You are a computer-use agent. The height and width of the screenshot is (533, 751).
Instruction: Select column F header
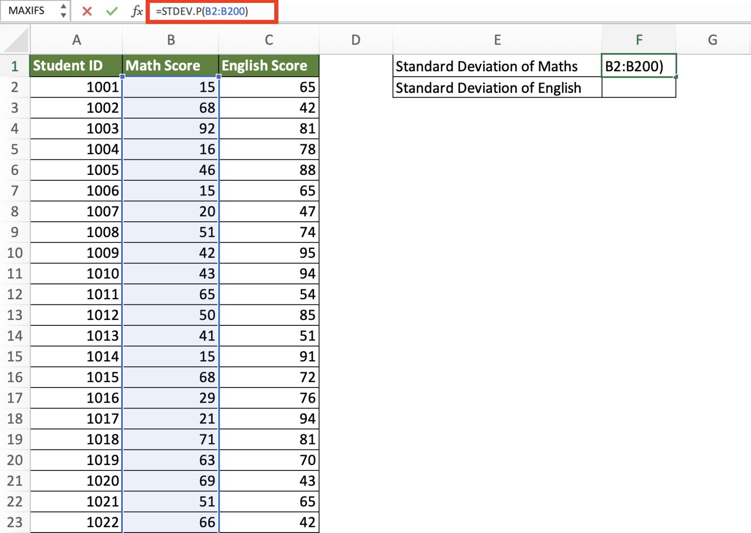point(639,40)
